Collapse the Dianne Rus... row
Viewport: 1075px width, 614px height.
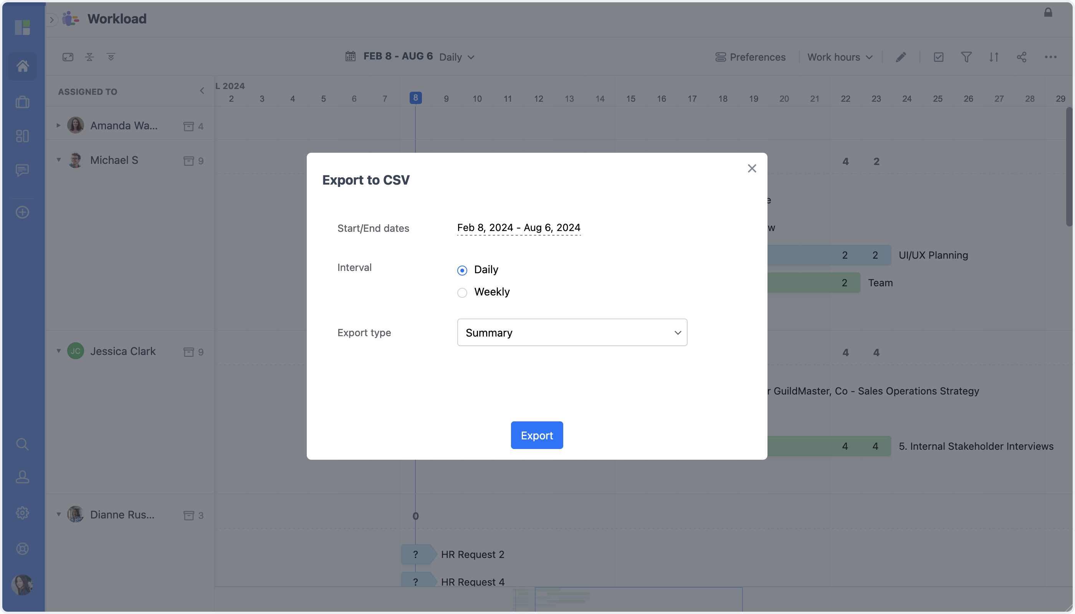point(59,515)
